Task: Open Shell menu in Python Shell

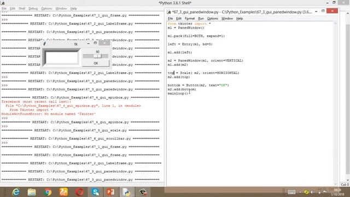Action: (22, 9)
